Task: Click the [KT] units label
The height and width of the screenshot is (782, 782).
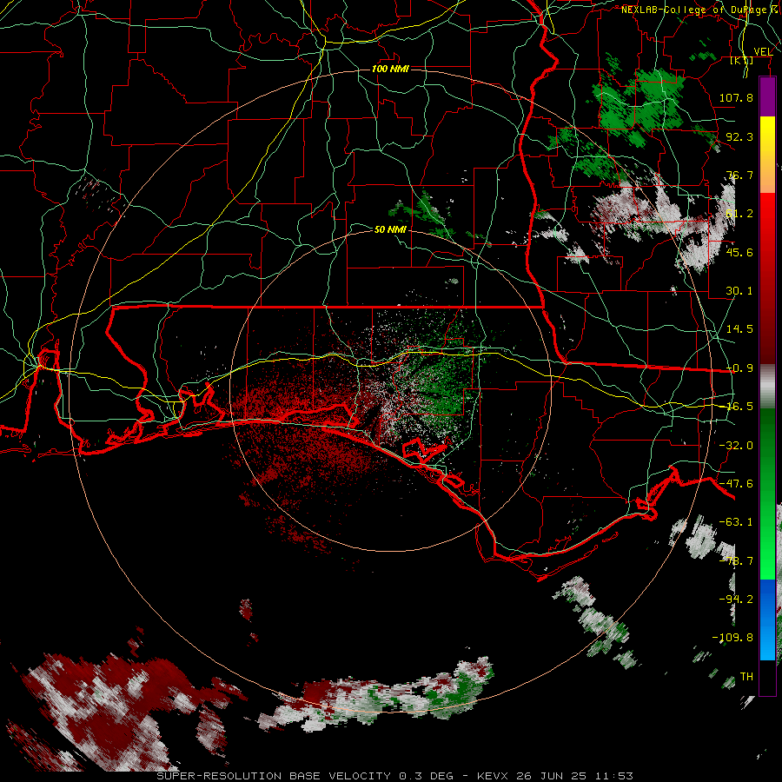Action: pos(742,60)
